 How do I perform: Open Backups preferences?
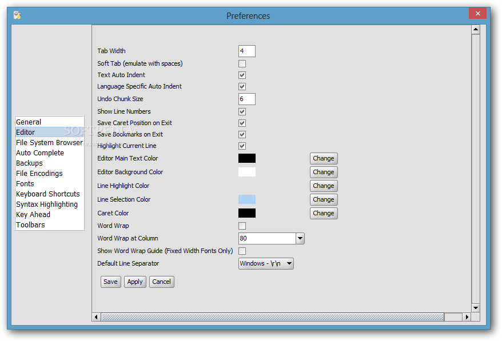[49, 163]
